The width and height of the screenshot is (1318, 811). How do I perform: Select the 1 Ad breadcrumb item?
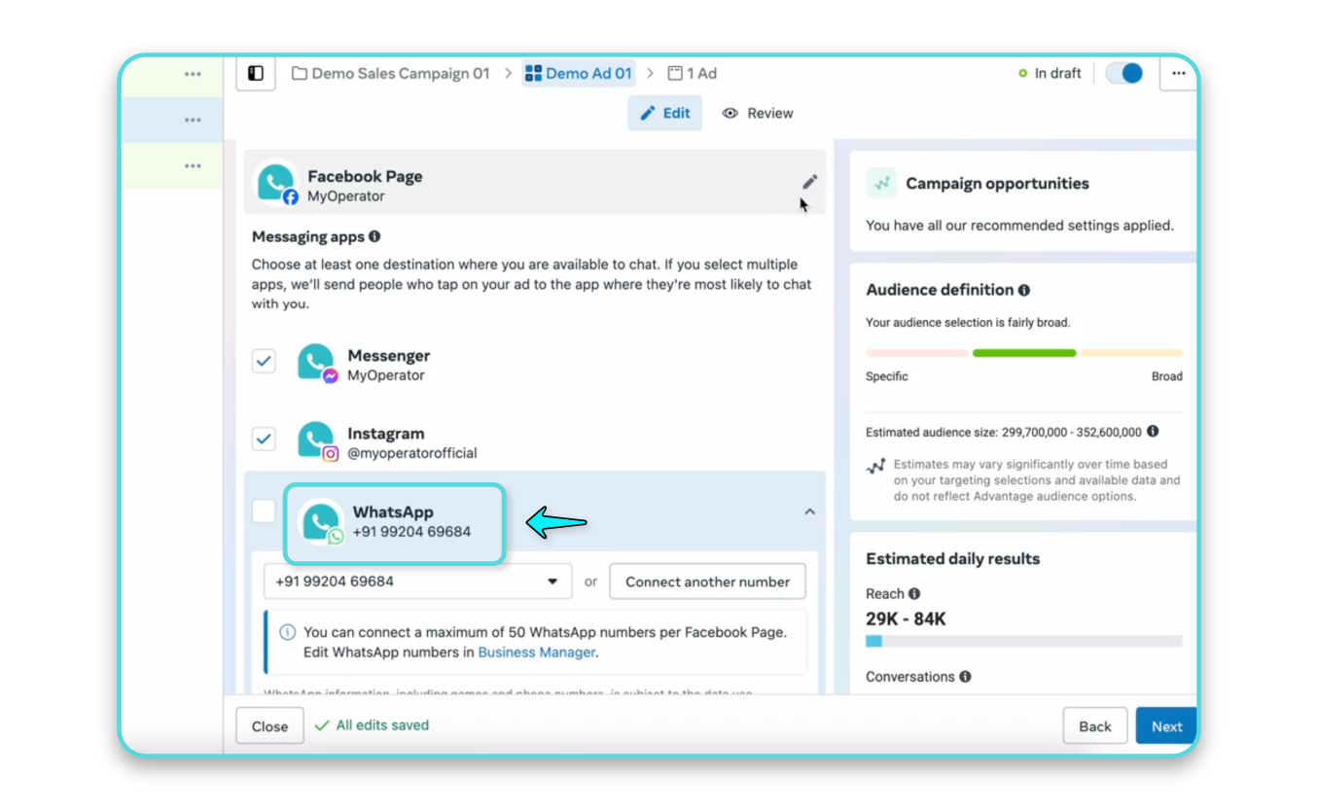pyautogui.click(x=692, y=73)
